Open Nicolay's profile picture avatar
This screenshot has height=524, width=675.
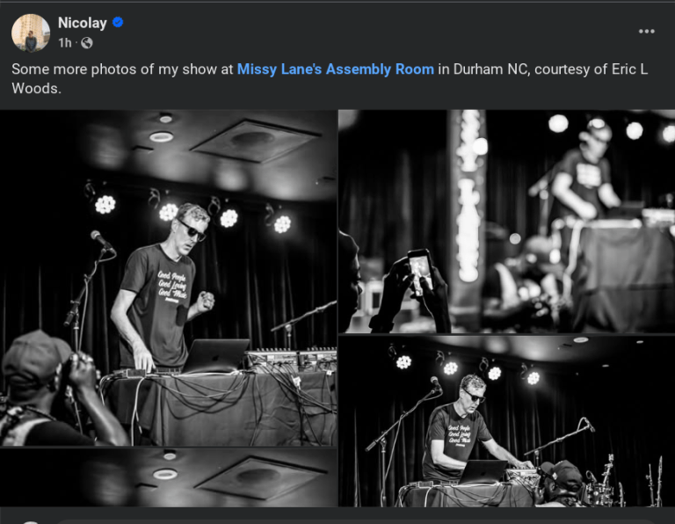point(31,33)
